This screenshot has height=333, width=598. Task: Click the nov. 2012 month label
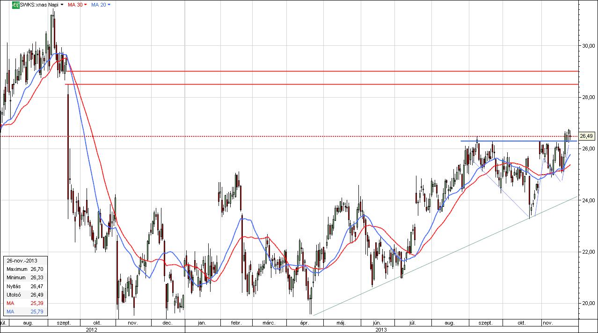coord(132,323)
